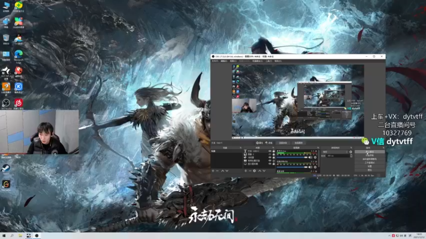The height and width of the screenshot is (239, 426).
Task: Open Filters for the selected source
Action: coord(269,143)
